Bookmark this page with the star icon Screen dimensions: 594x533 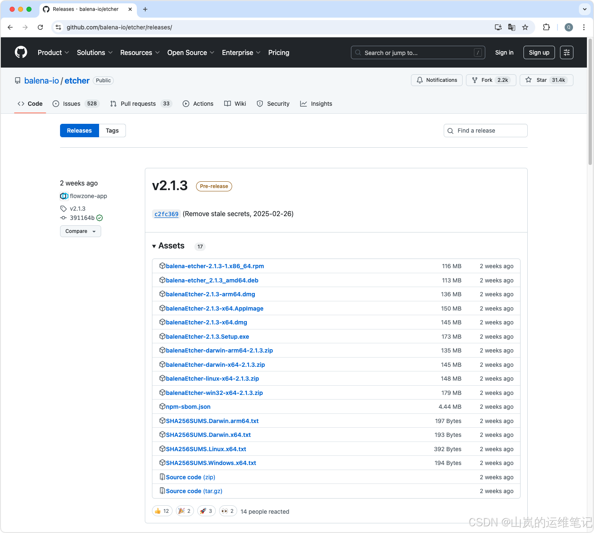(x=525, y=27)
